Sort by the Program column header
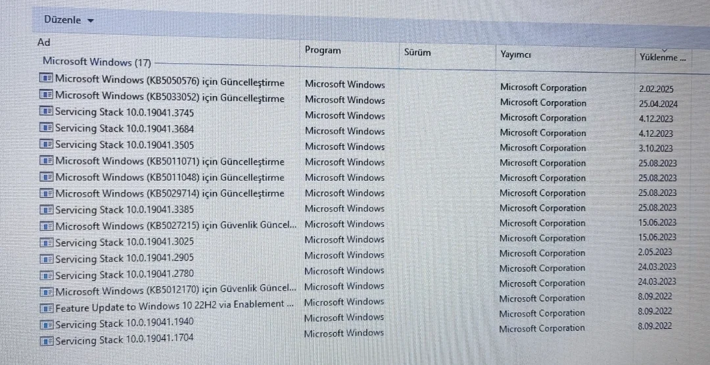The image size is (710, 365). click(x=323, y=50)
